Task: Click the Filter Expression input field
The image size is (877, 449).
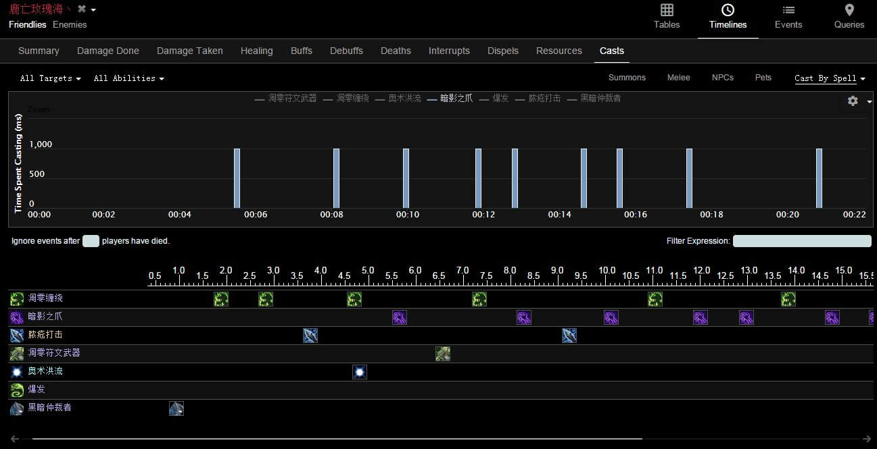Action: pyautogui.click(x=802, y=241)
